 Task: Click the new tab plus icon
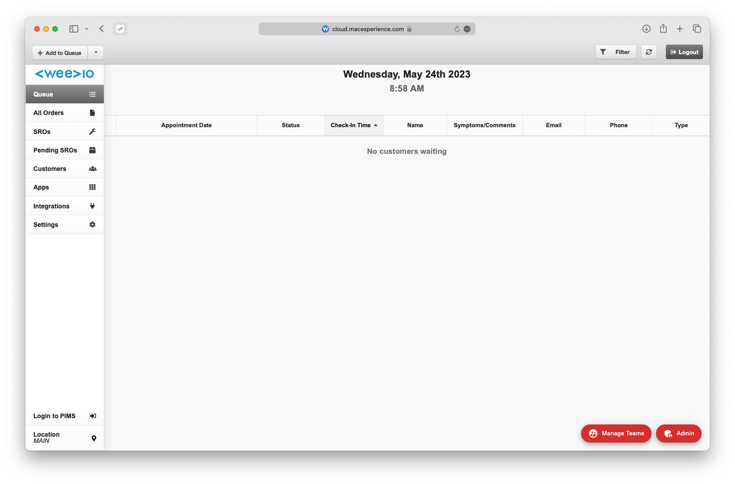pyautogui.click(x=679, y=29)
